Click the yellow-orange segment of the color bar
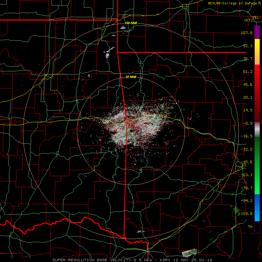262x262 pixels. (257, 52)
